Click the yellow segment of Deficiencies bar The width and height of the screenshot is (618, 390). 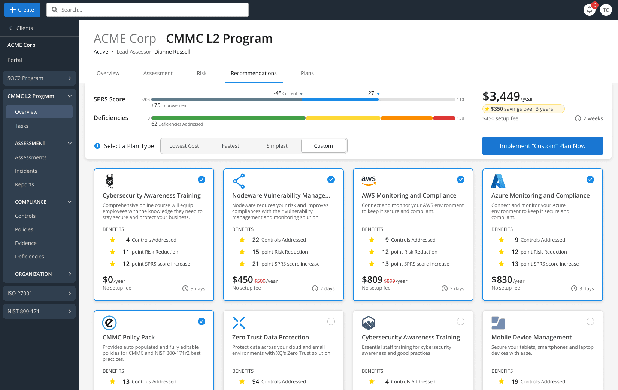pos(343,118)
